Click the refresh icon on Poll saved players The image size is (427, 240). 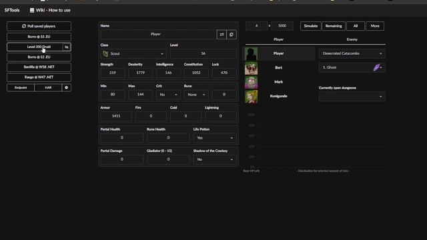coord(24,26)
